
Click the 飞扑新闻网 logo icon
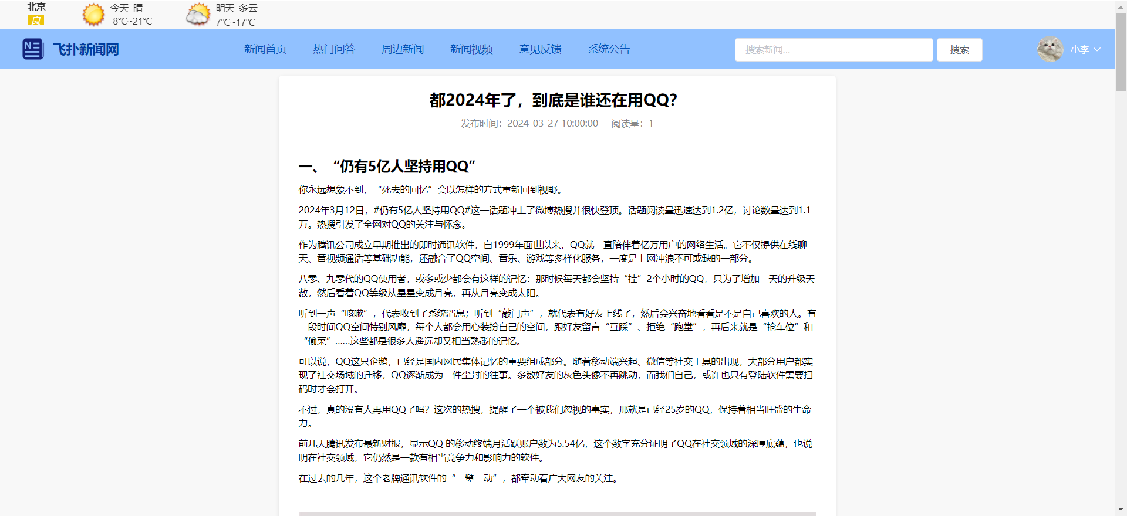click(x=33, y=49)
